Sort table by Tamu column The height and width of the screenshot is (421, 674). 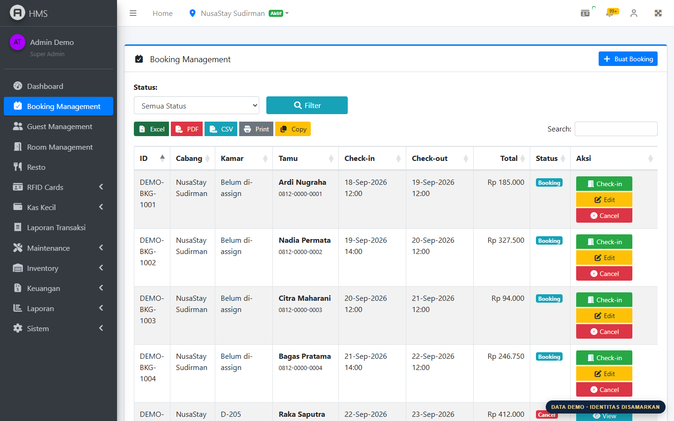point(306,158)
